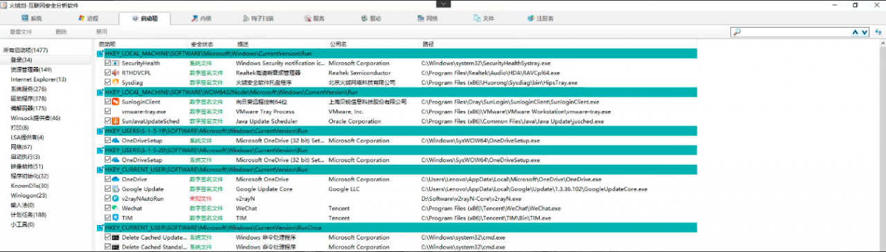The width and height of the screenshot is (886, 252).
Task: Uncheck the v2rayNAutoRun checkbox
Action: 107,198
